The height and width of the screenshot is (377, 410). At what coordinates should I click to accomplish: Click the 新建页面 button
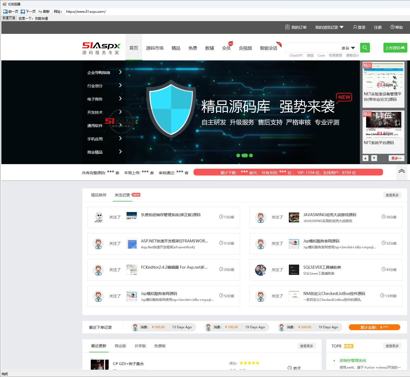point(9,18)
